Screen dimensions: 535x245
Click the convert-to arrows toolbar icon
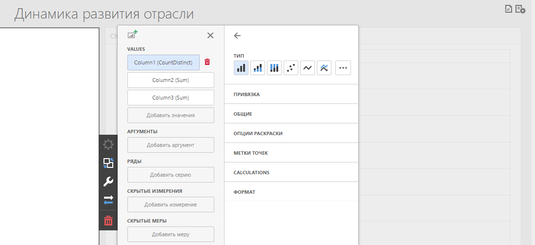click(x=108, y=200)
